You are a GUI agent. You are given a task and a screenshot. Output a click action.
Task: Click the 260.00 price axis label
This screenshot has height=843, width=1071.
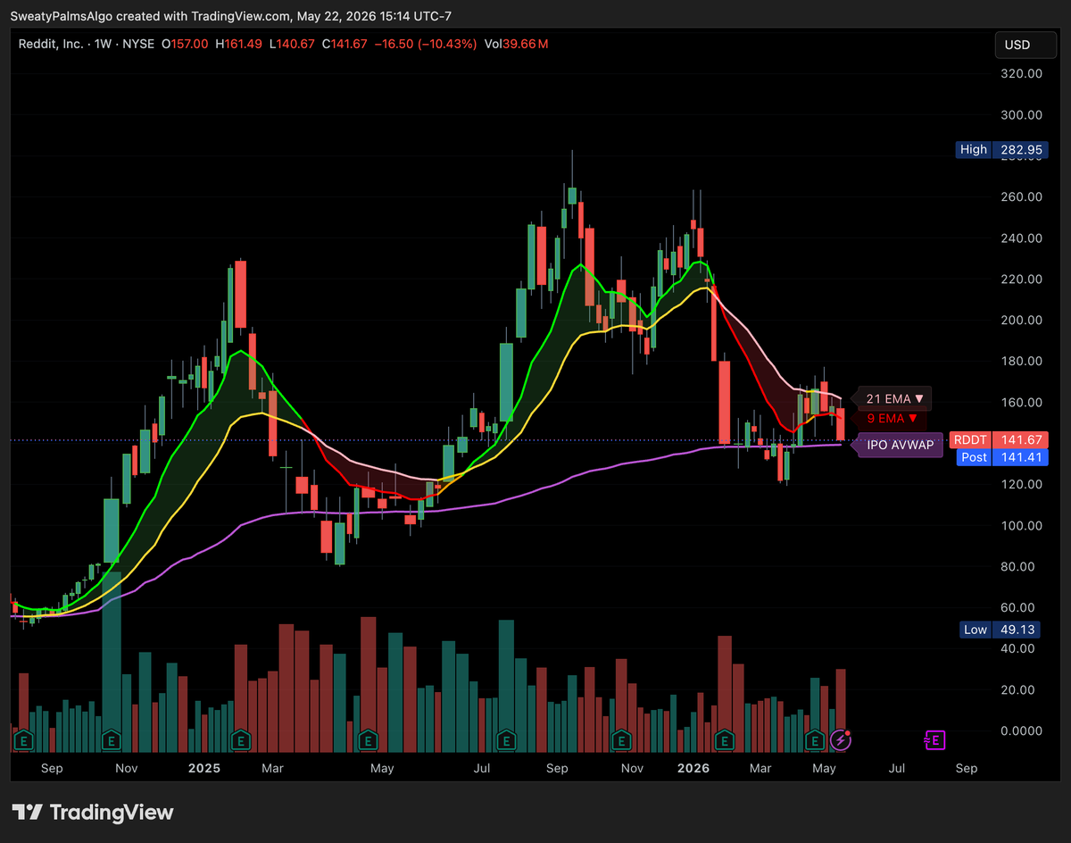pos(1022,197)
